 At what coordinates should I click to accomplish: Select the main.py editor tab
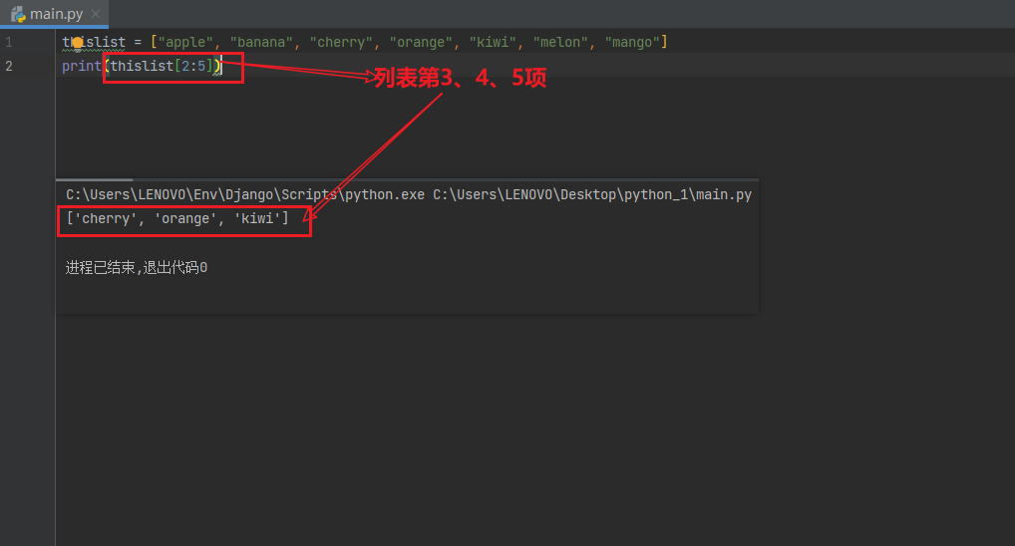tap(55, 14)
